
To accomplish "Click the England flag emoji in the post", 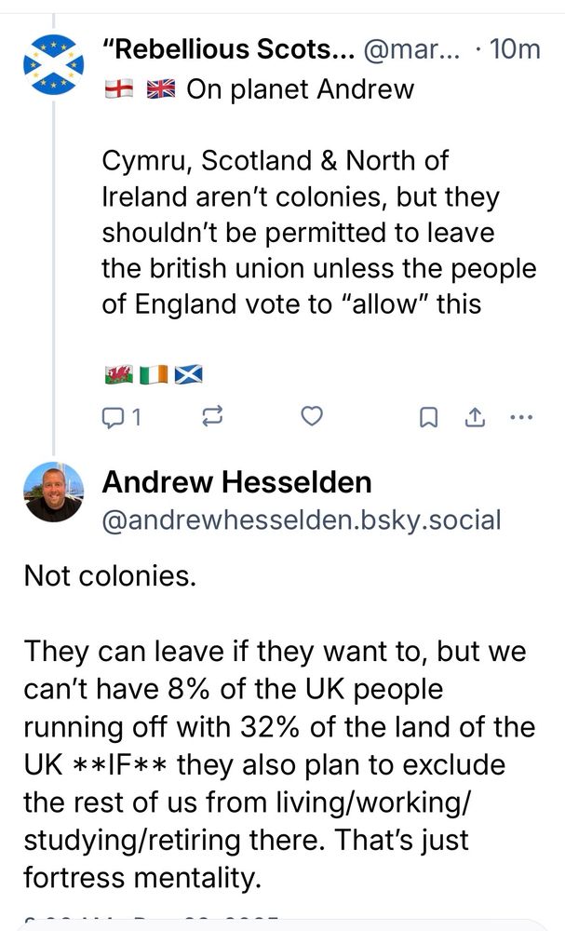I will click(x=120, y=89).
